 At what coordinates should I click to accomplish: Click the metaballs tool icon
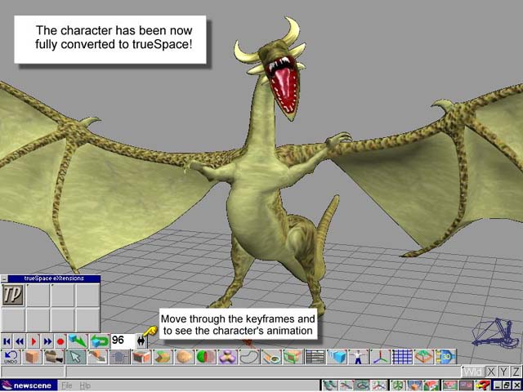227,357
